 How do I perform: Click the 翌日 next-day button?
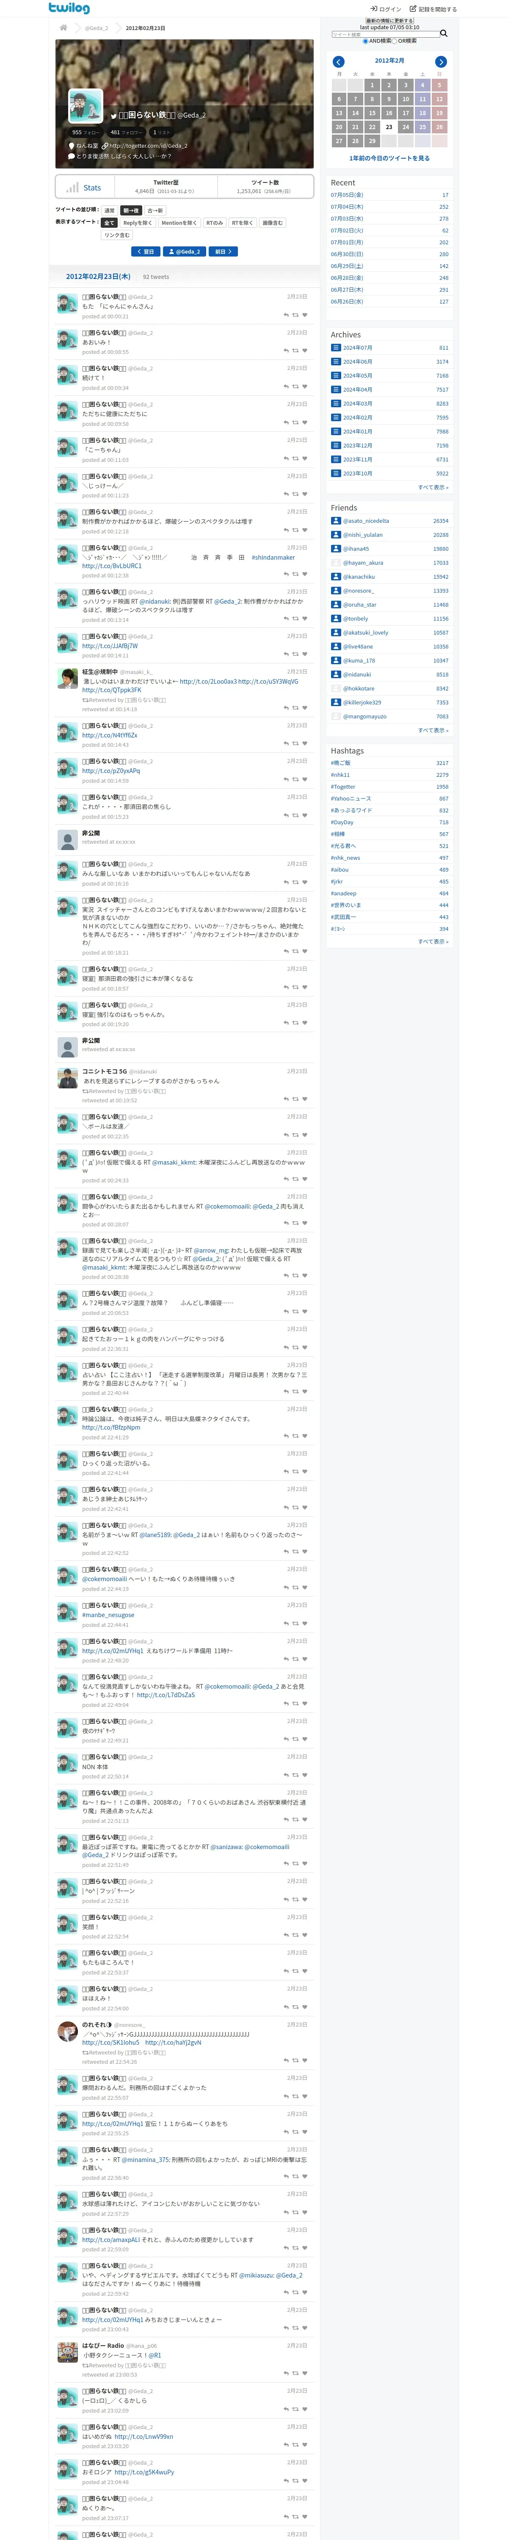(x=146, y=251)
